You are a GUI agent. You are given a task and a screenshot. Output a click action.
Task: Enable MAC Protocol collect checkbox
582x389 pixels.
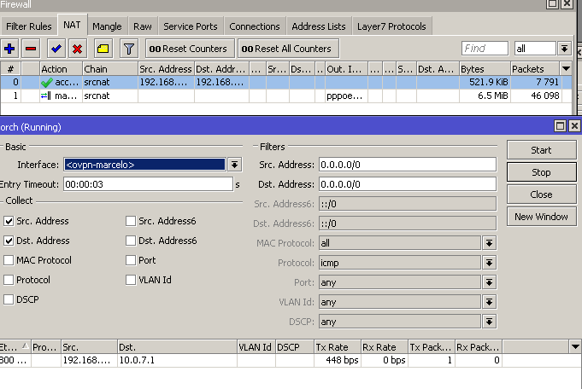tap(9, 260)
